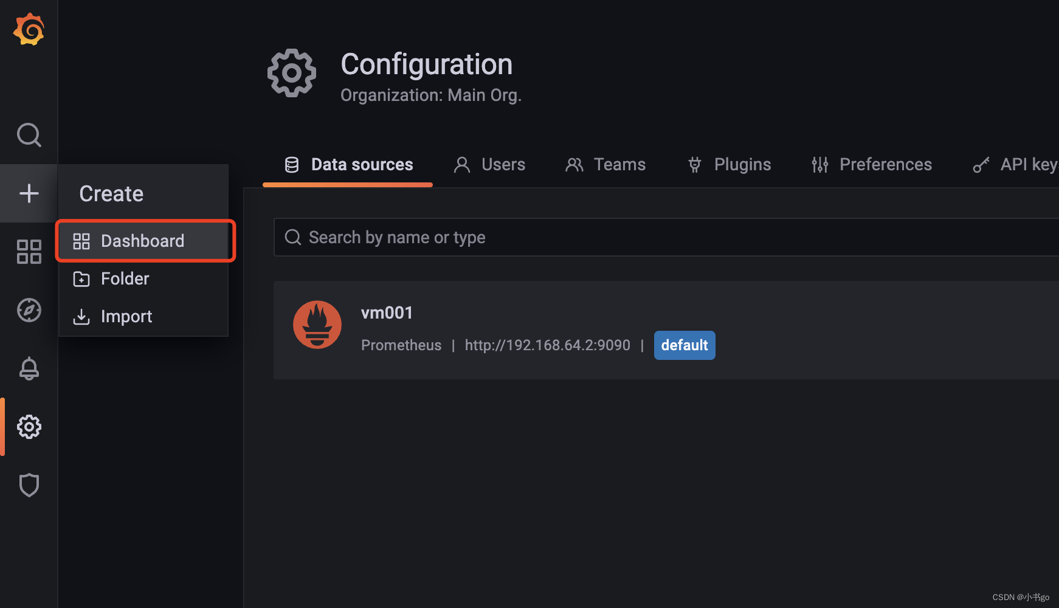Choose Folder from the Create menu
The height and width of the screenshot is (608, 1059).
pyautogui.click(x=125, y=279)
